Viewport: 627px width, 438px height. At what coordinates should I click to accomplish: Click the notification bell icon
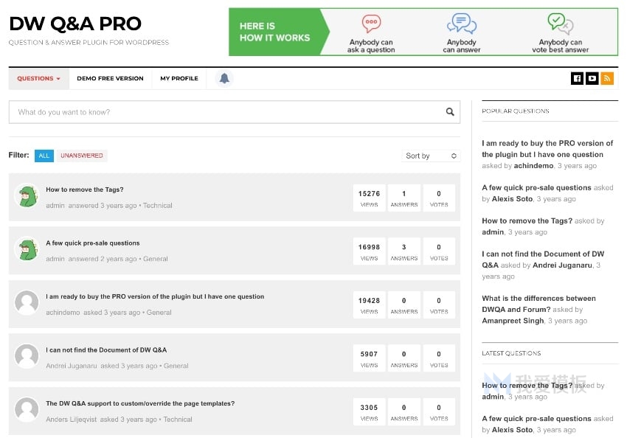click(x=224, y=78)
